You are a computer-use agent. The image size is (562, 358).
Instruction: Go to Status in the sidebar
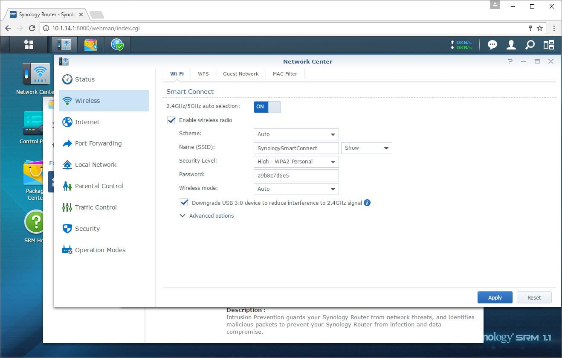click(x=104, y=79)
